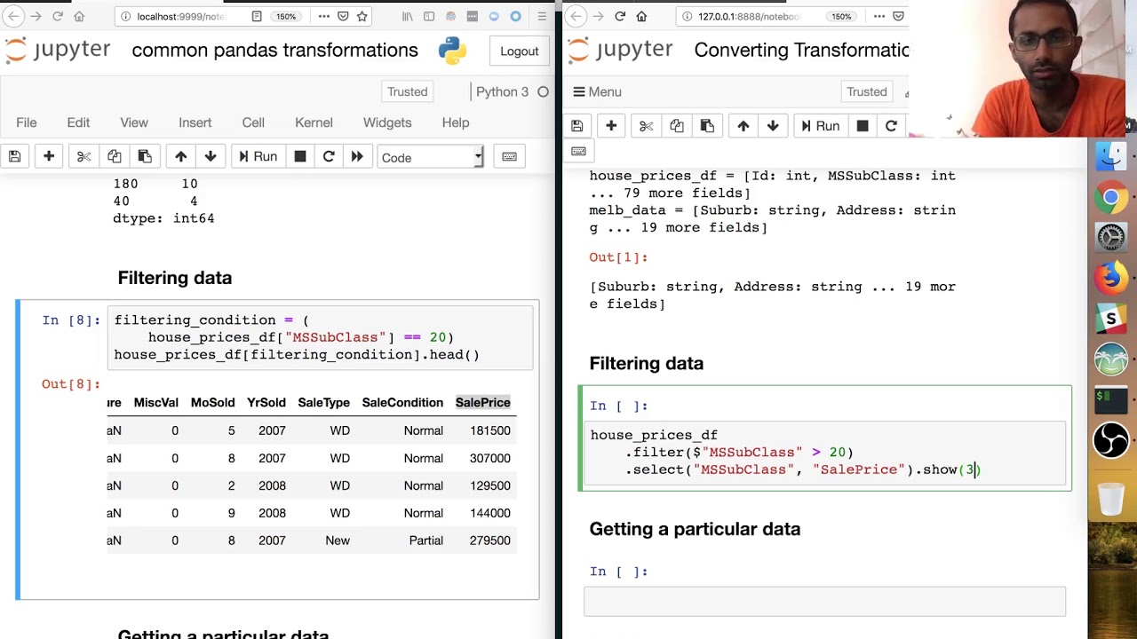Move cell down in pandas notebook
Image resolution: width=1137 pixels, height=639 pixels.
tap(211, 157)
